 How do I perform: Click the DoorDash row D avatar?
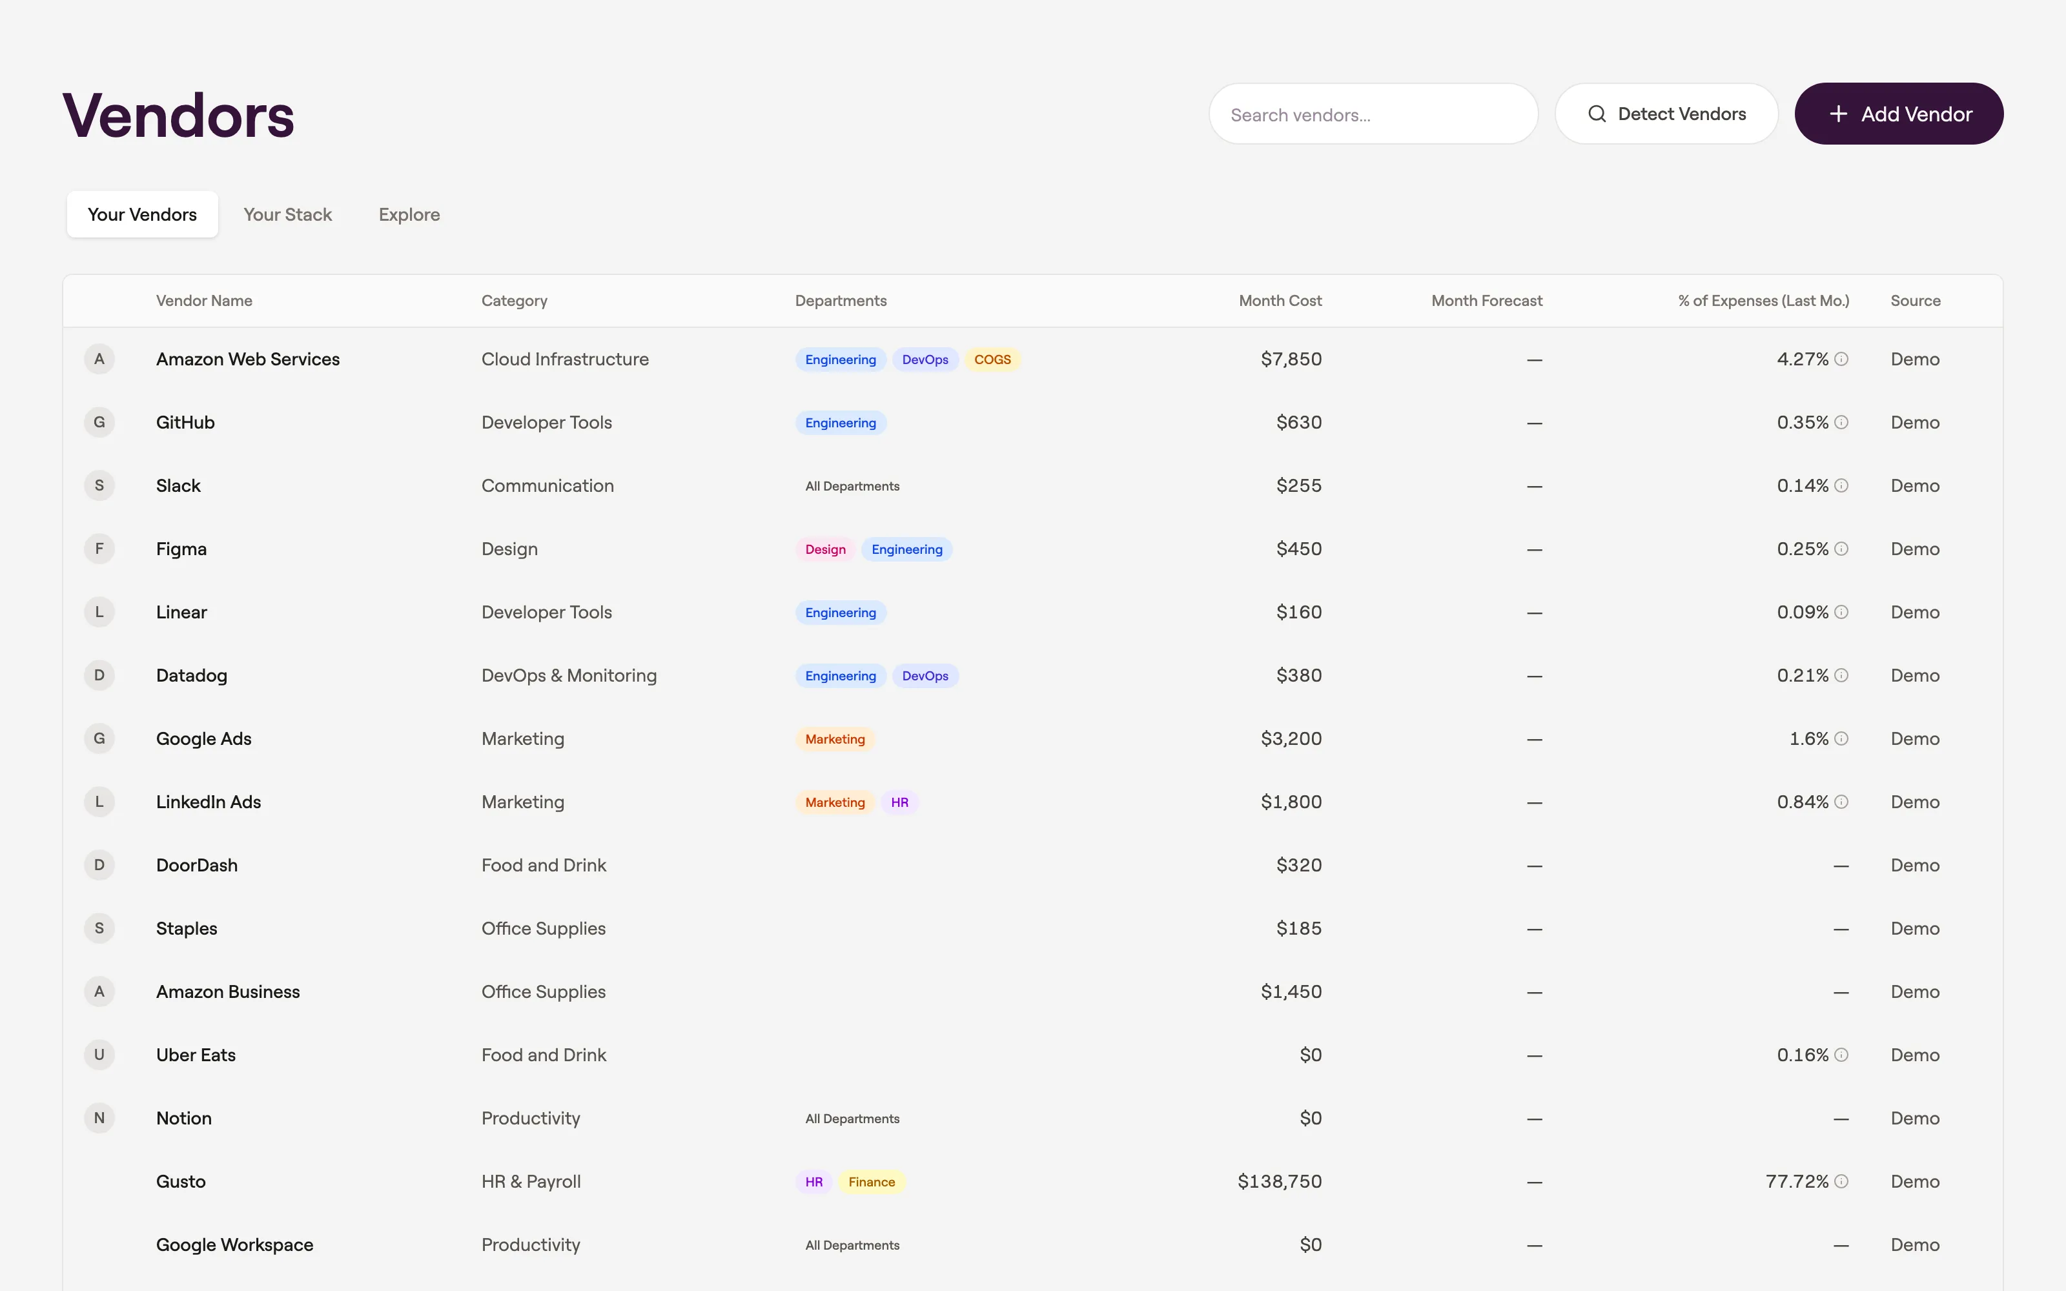coord(99,865)
